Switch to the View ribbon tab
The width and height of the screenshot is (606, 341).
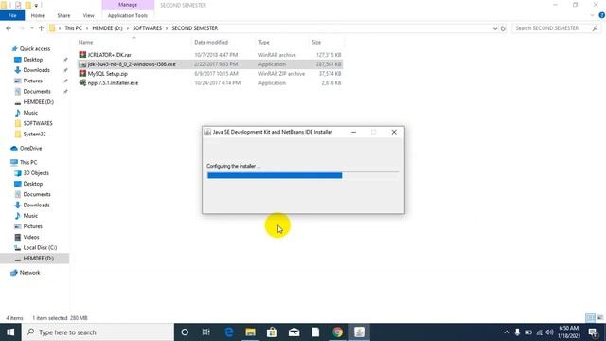(x=88, y=15)
